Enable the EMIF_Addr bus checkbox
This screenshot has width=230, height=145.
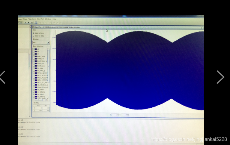[34, 56]
